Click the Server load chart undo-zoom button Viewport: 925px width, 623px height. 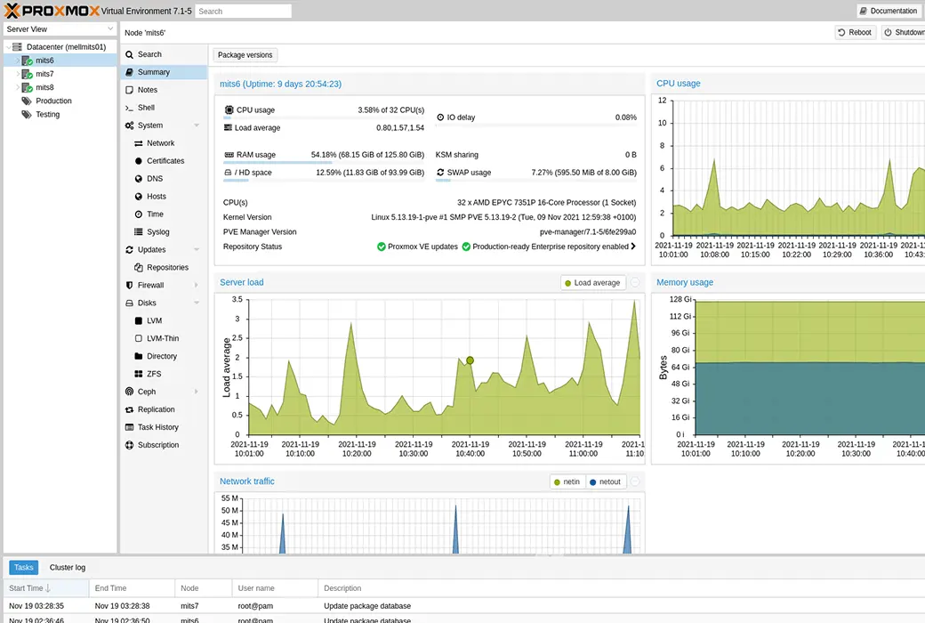click(x=635, y=283)
